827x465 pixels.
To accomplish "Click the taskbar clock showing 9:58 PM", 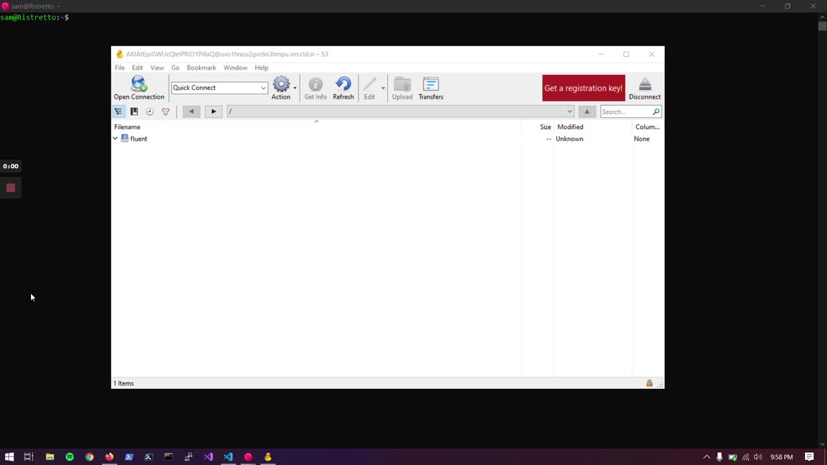I will 781,457.
